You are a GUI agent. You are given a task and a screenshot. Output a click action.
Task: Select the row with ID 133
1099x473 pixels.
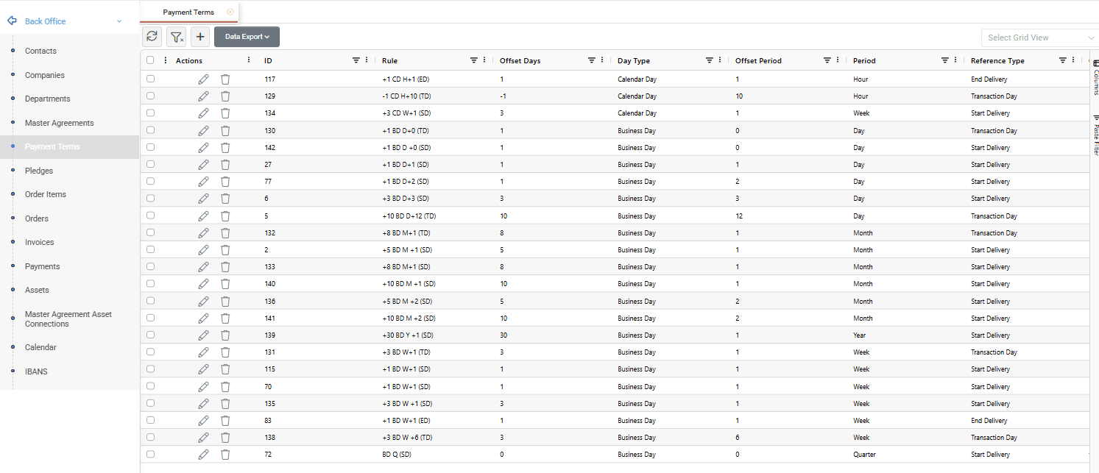[x=150, y=266]
